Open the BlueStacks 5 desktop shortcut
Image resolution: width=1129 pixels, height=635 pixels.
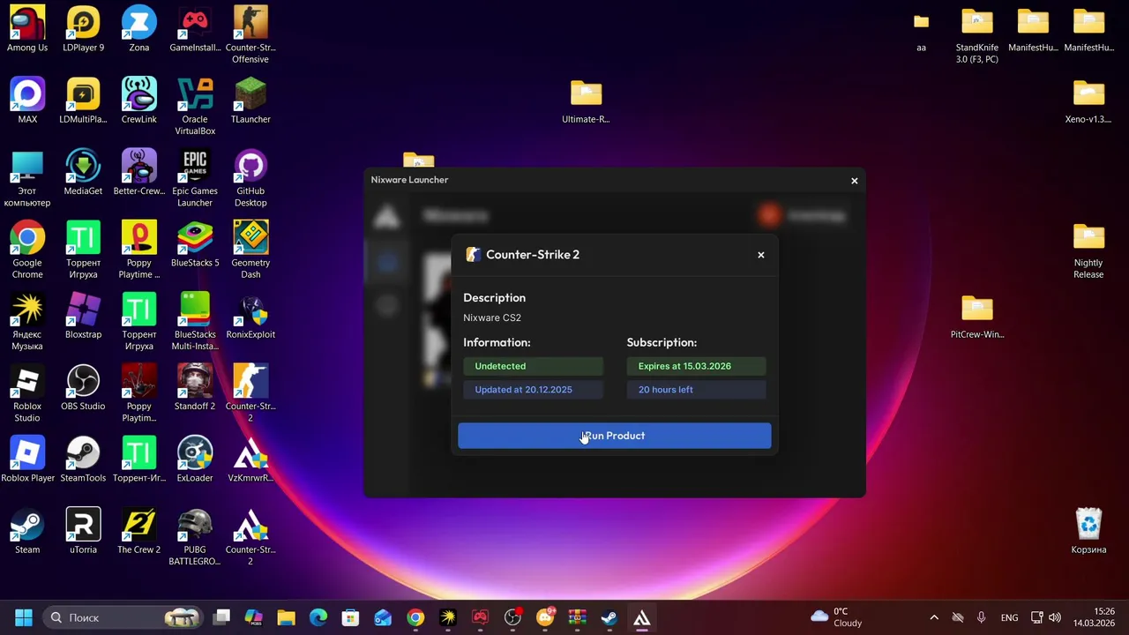[x=195, y=244]
